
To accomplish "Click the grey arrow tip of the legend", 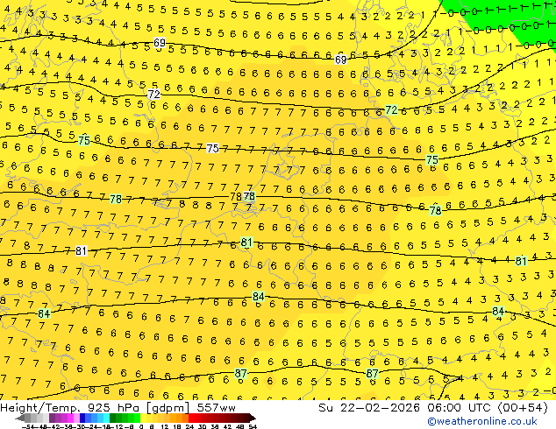I will (x=20, y=418).
